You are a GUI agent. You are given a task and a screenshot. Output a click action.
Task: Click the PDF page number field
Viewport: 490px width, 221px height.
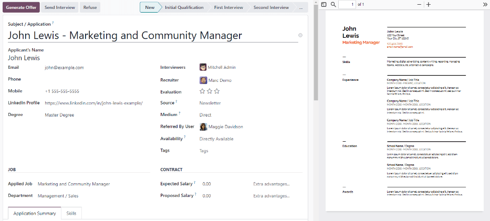(347, 4)
